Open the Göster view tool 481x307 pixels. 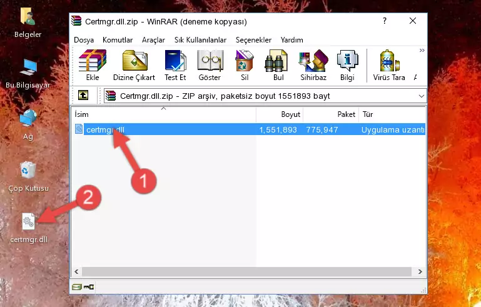210,65
